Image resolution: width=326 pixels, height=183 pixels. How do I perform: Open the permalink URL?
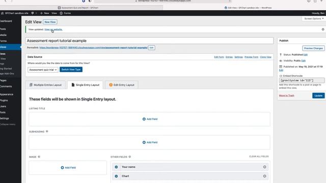93,48
